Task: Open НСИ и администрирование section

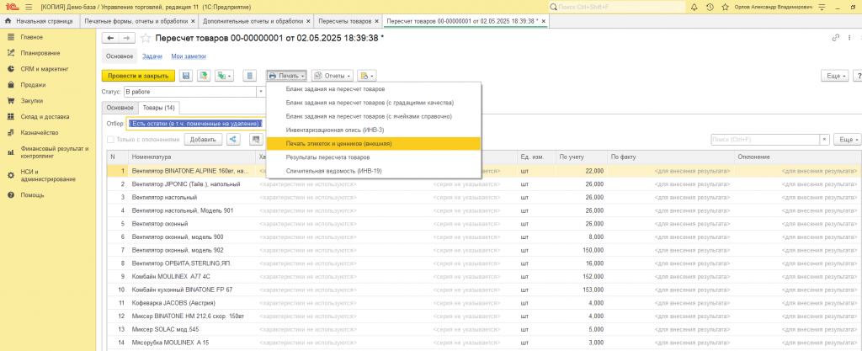Action: click(x=48, y=175)
